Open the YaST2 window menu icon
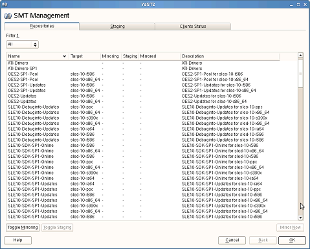This screenshot has height=249, width=310. pos(5,4)
